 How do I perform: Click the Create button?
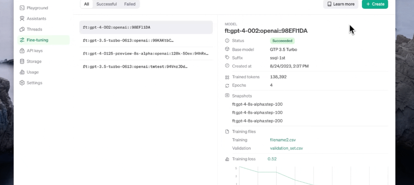point(375,4)
